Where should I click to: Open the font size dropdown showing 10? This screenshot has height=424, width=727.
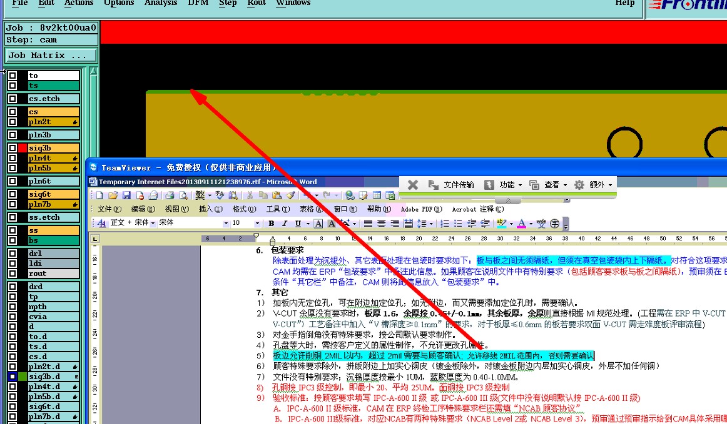pyautogui.click(x=257, y=223)
